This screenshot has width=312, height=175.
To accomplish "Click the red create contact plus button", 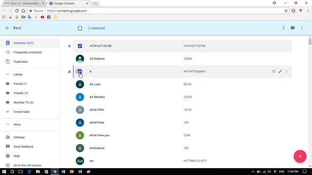I will [x=300, y=157].
